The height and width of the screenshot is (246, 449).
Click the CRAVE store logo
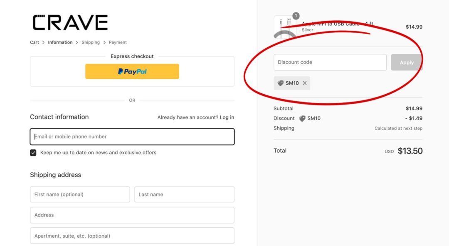pyautogui.click(x=69, y=22)
